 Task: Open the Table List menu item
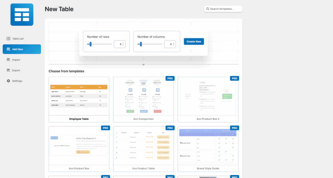point(22,38)
